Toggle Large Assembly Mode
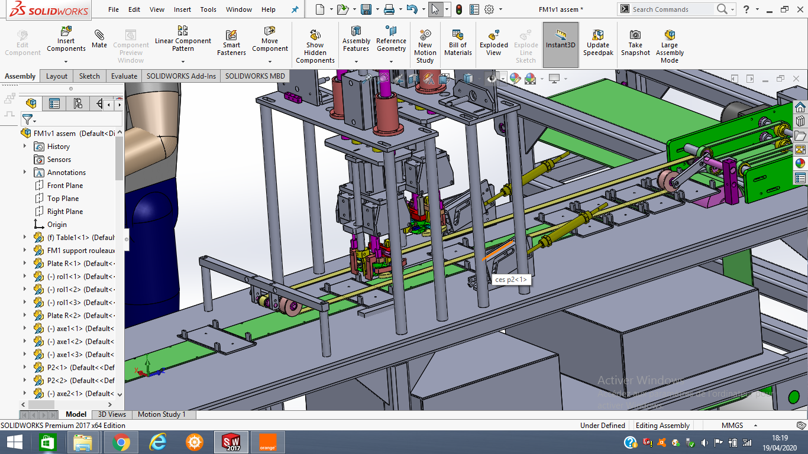 pyautogui.click(x=670, y=46)
